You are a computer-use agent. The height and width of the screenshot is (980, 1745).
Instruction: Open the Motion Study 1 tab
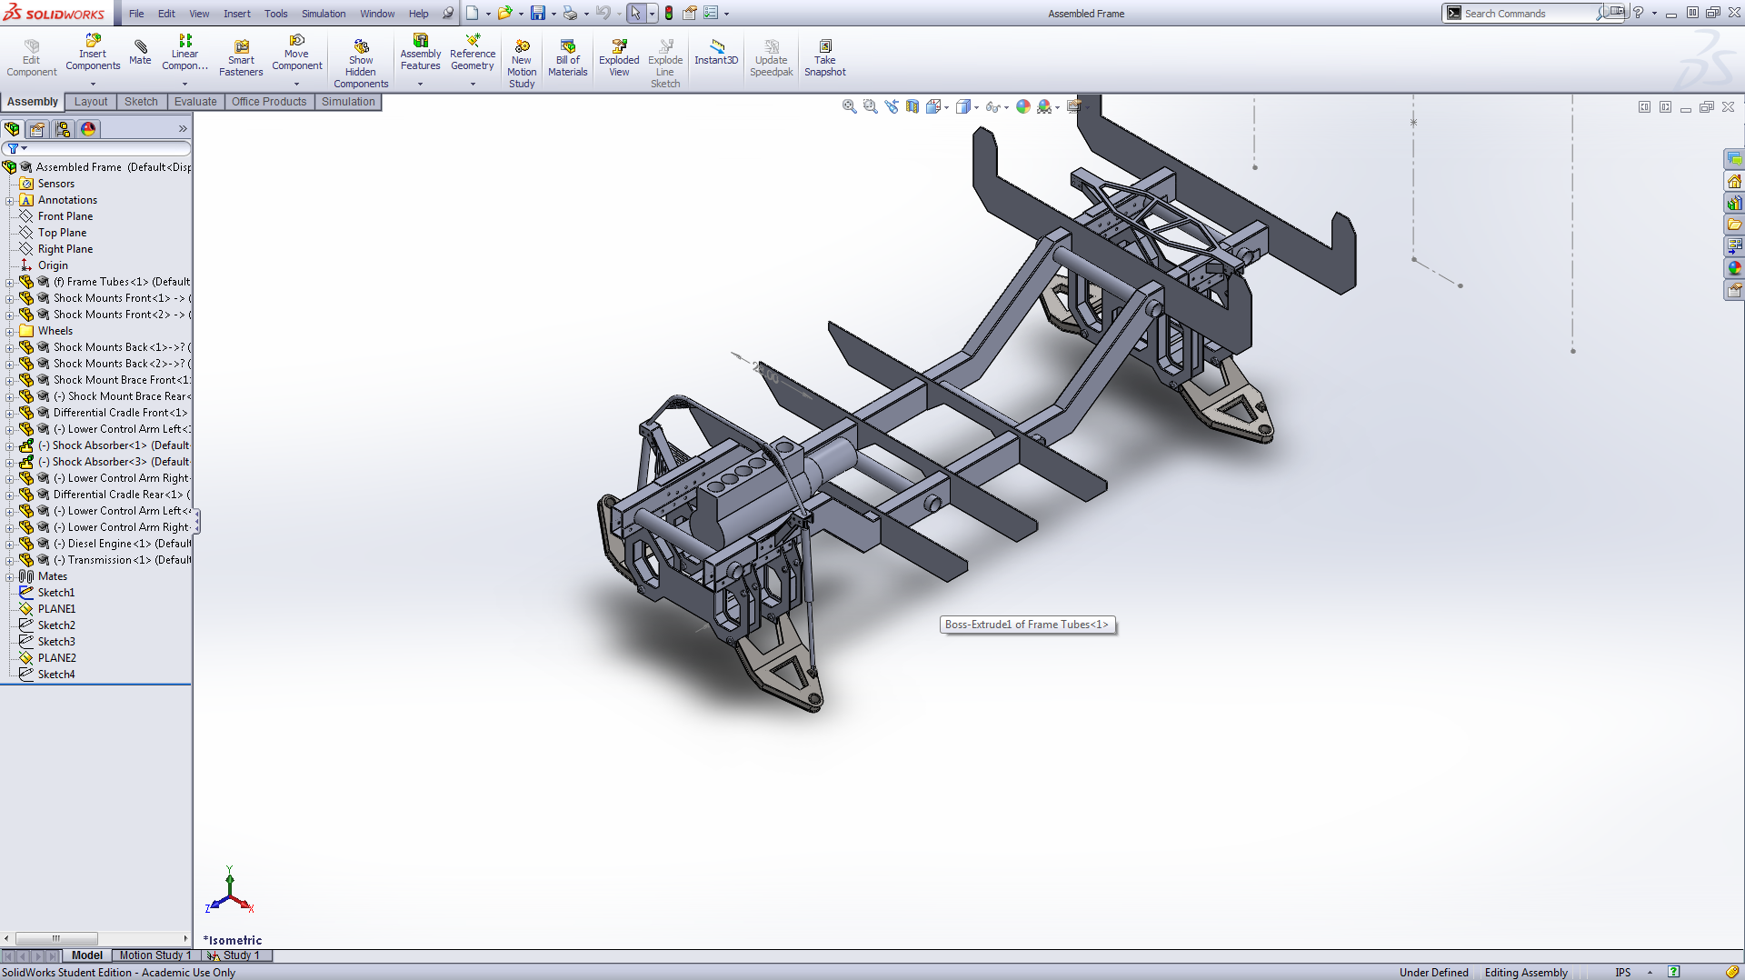coord(155,955)
